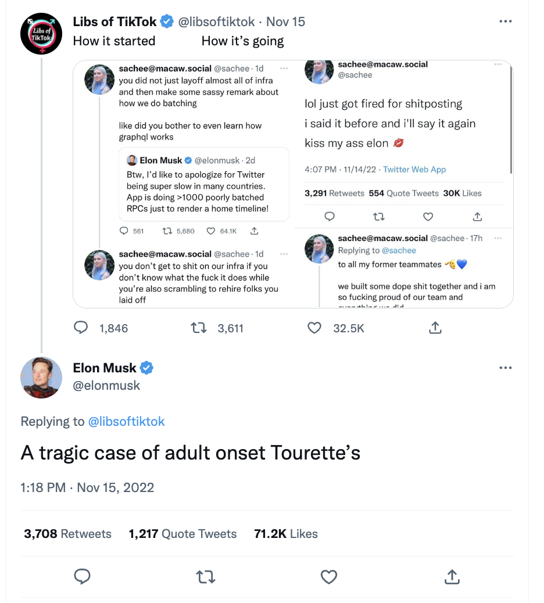
Task: Open Elon Musk's profile avatar
Action: [41, 378]
